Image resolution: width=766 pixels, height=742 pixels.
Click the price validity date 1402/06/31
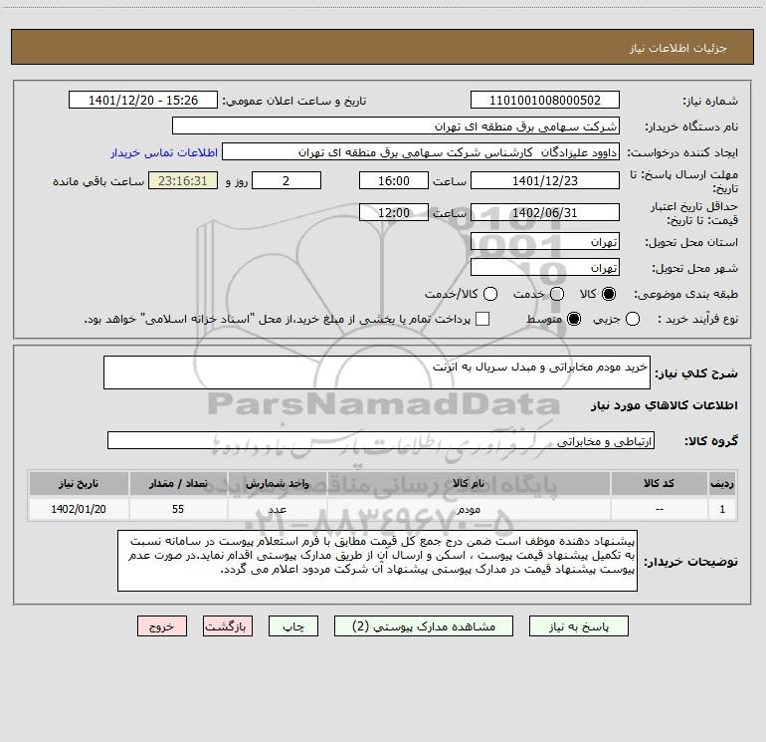[545, 212]
